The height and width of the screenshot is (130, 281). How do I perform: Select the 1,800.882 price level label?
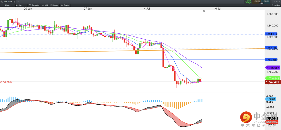coord(271,48)
